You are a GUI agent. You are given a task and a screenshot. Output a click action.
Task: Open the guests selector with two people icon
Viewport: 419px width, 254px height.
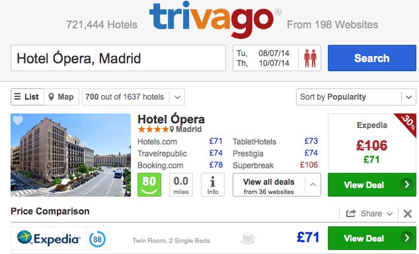(x=310, y=58)
